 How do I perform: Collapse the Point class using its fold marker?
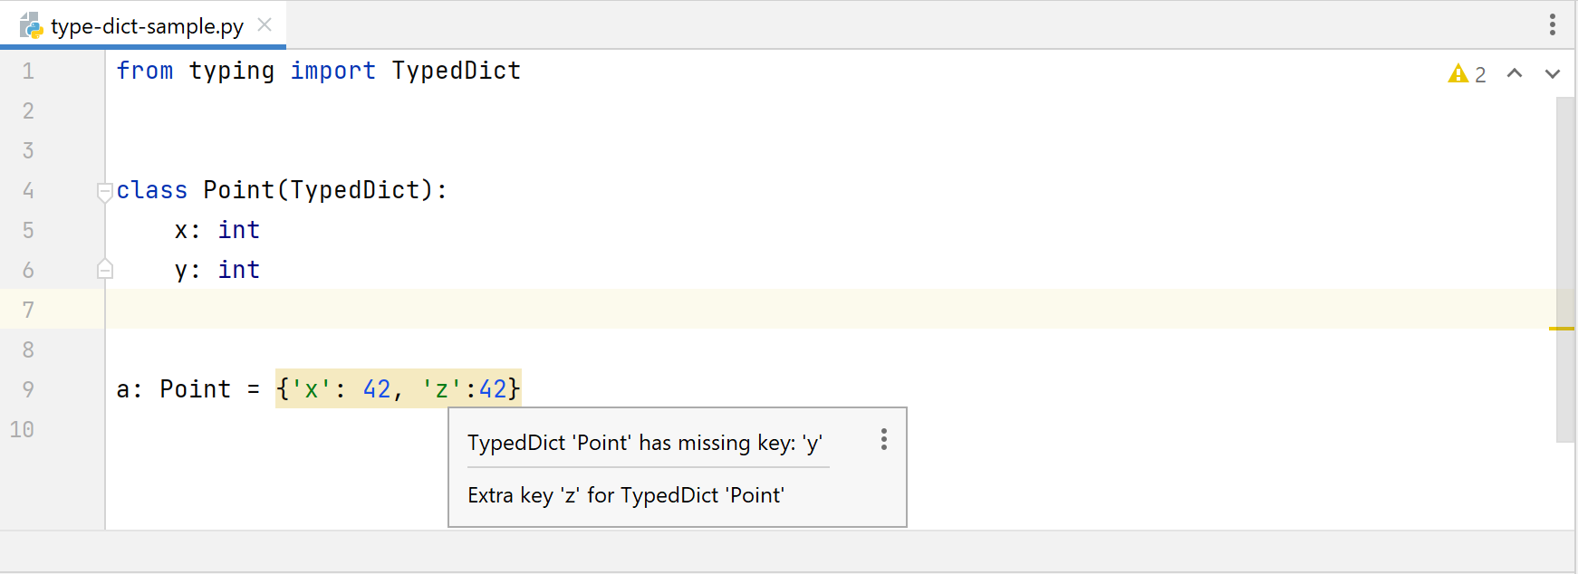[x=104, y=190]
